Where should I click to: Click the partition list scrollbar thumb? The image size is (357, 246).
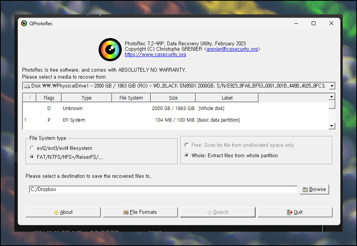coord(332,105)
